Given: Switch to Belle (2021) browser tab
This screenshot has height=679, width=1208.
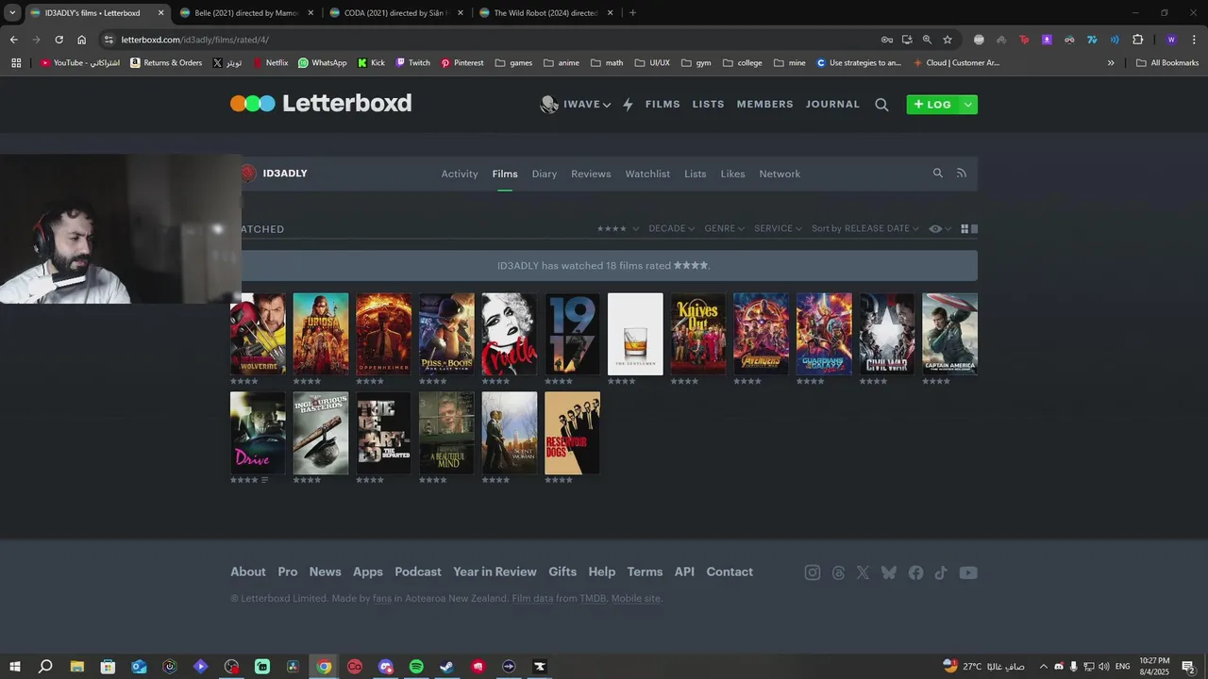Looking at the screenshot, I should tap(245, 13).
